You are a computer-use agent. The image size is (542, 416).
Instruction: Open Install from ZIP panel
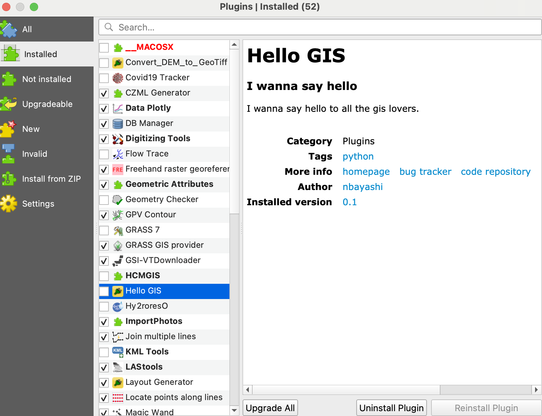[9, 179]
